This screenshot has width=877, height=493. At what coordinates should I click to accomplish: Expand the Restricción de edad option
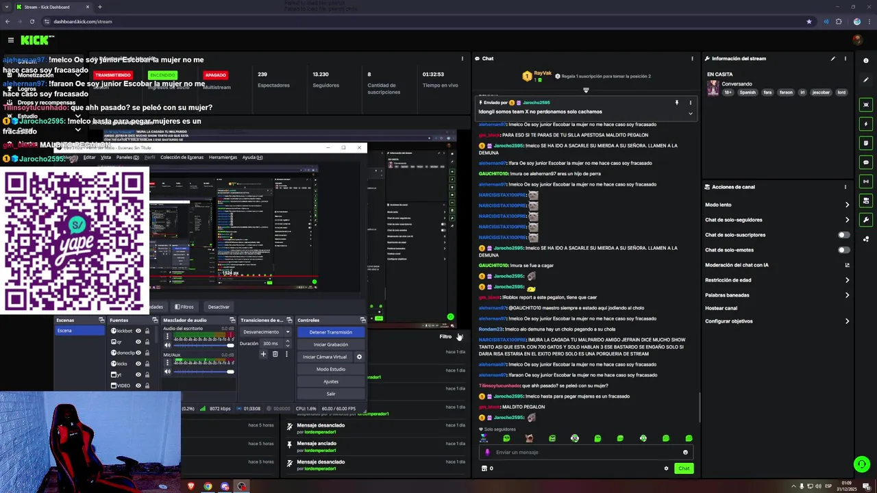pos(847,280)
